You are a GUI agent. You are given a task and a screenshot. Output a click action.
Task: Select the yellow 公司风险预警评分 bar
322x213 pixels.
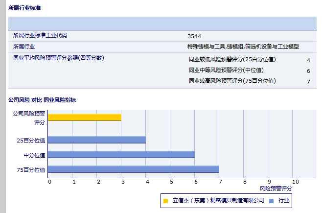[85, 117]
